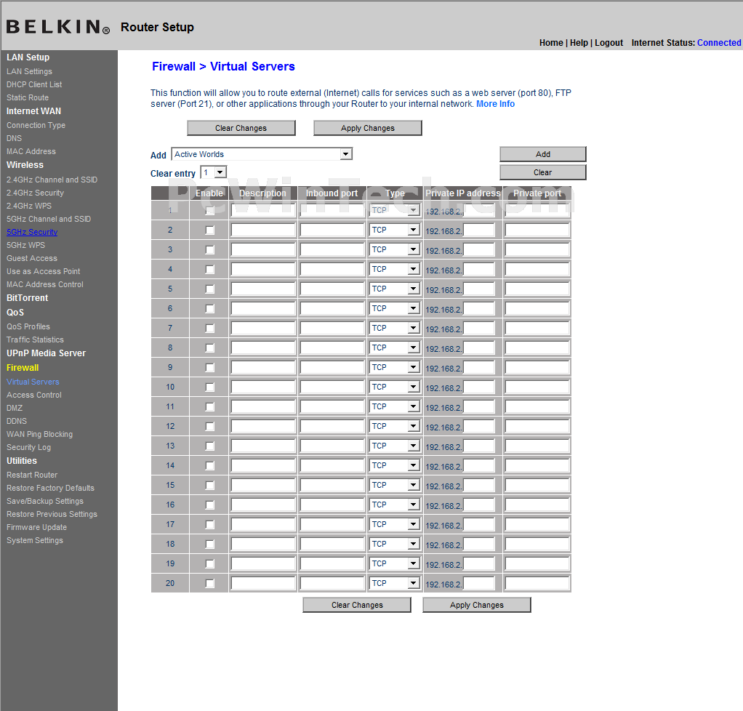
Task: Tick the Enable checkbox in row 5
Action: 209,289
